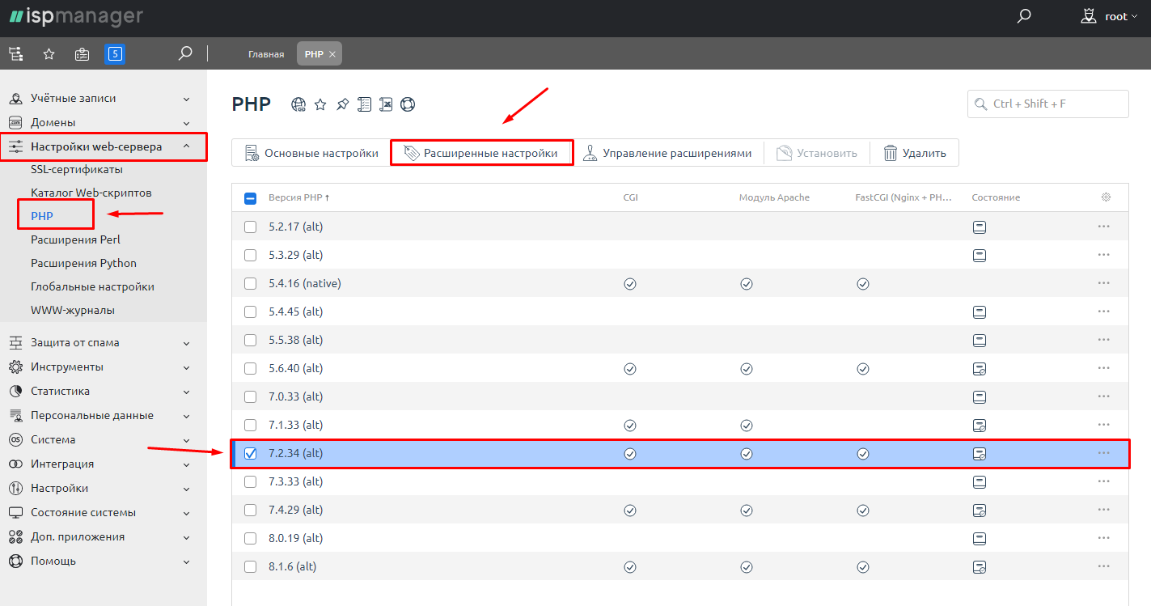Viewport: 1151px width, 606px height.
Task: Click the lifebuoy help icon next to the PHP title
Action: [408, 104]
